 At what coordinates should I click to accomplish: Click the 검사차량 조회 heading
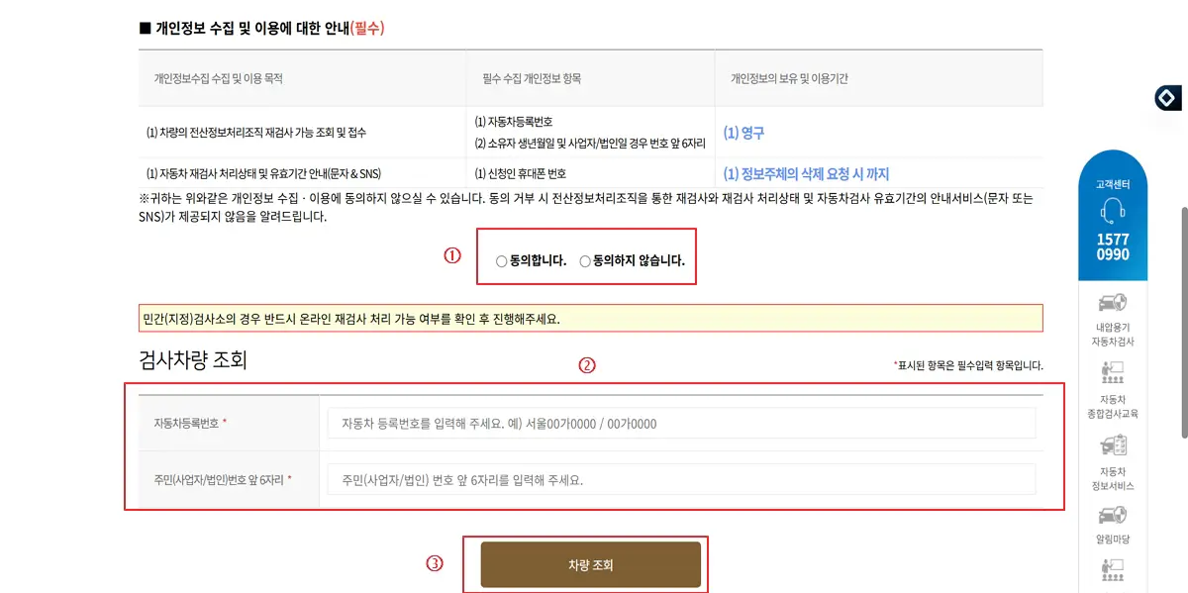coord(193,360)
